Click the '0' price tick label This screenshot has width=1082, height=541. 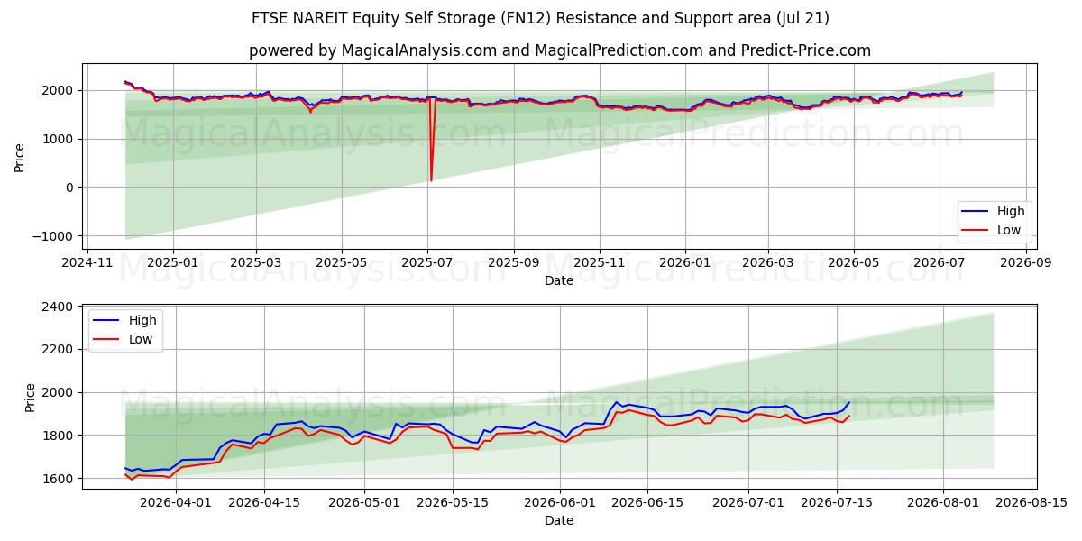click(71, 188)
